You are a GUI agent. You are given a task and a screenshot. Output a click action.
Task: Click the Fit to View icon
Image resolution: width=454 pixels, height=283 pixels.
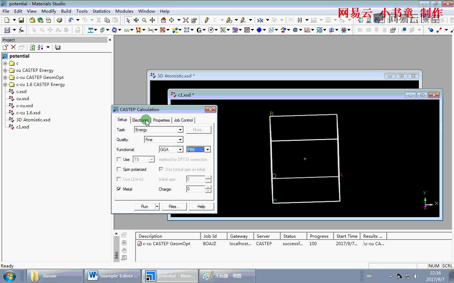(186, 20)
